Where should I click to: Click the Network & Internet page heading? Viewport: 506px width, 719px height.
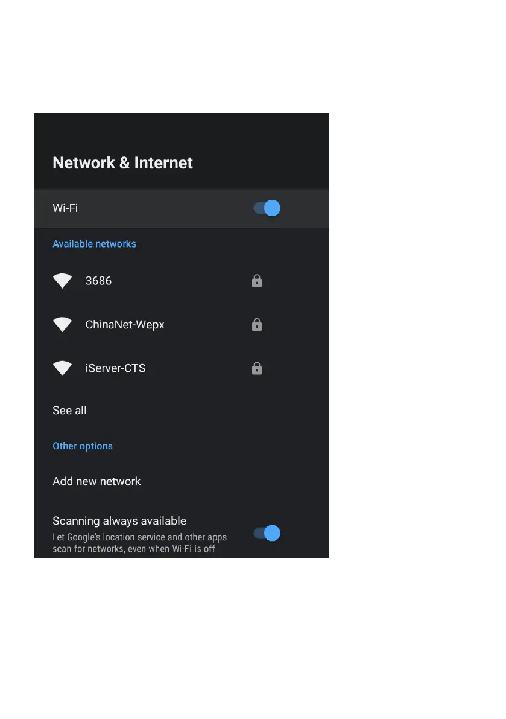click(x=122, y=163)
